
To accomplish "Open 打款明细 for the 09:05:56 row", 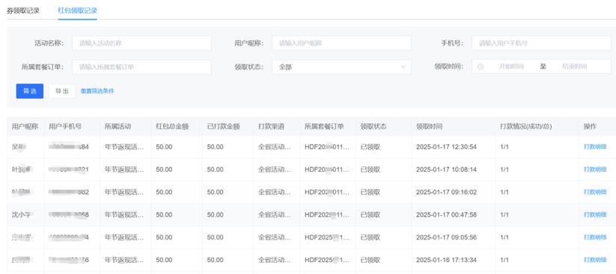I will click(595, 237).
